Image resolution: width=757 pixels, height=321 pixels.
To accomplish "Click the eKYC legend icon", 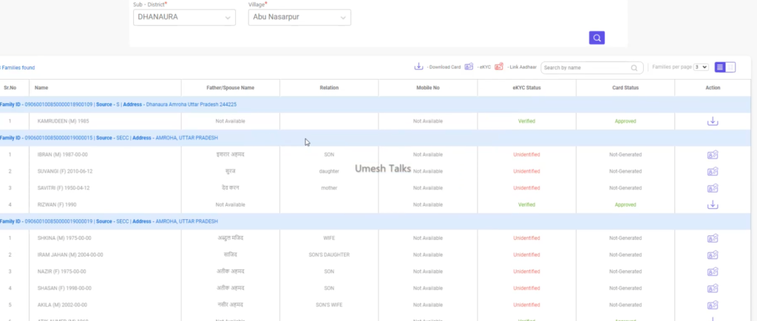I will [x=469, y=66].
